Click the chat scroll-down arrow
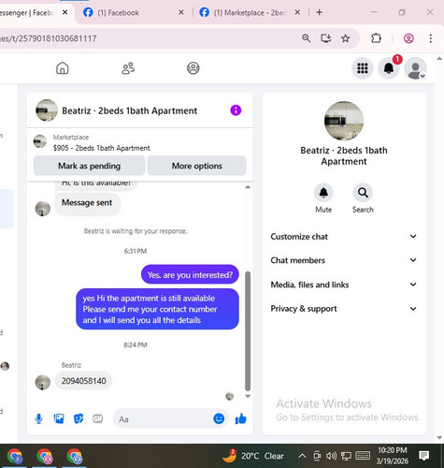 coord(248,397)
